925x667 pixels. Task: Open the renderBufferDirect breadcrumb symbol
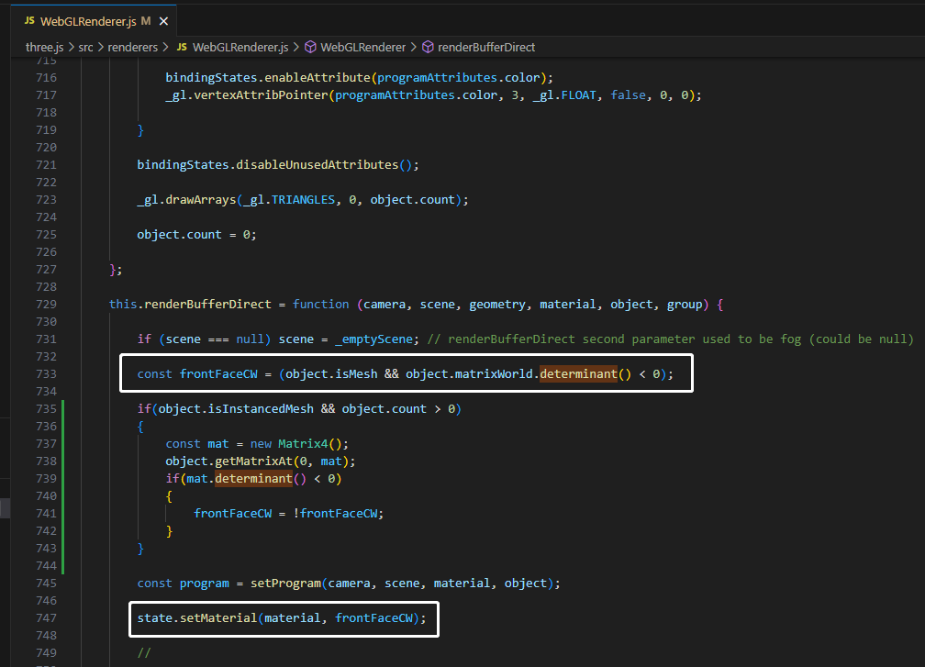coord(486,47)
